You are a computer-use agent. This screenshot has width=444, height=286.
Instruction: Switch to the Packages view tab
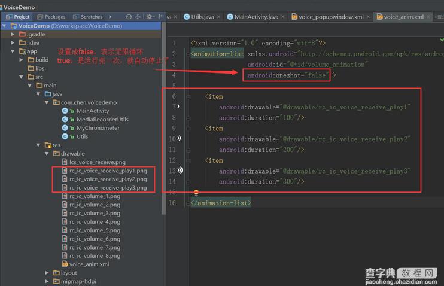click(x=51, y=17)
